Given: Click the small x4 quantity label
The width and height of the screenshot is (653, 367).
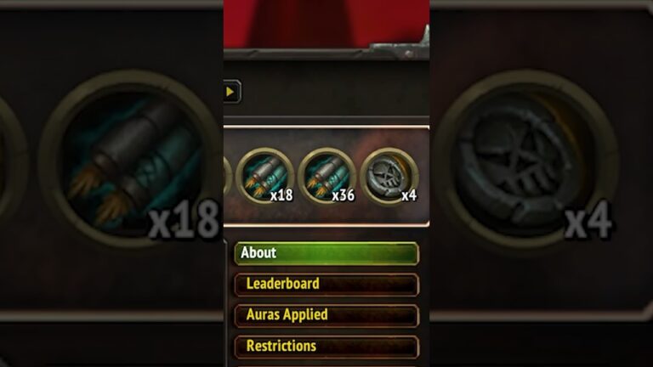Looking at the screenshot, I should click(409, 195).
